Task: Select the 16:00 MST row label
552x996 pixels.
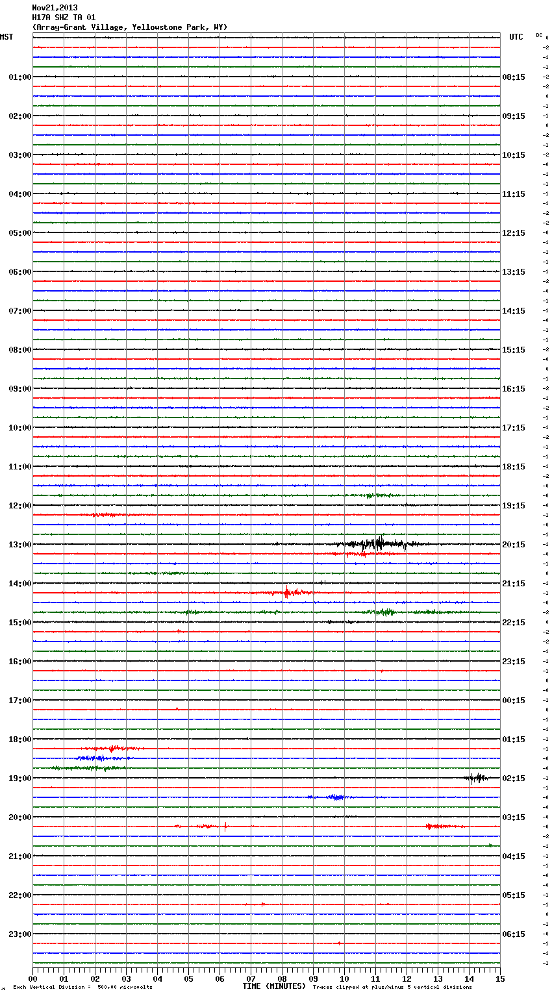Action: [19, 662]
